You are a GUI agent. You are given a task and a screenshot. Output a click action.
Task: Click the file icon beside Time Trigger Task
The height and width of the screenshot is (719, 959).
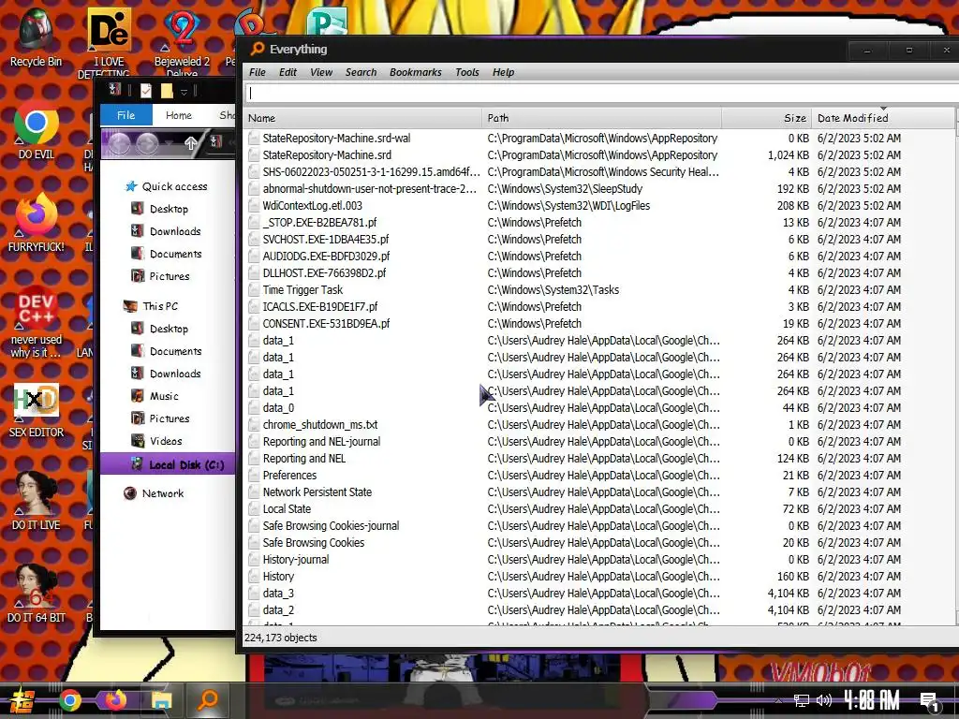pyautogui.click(x=254, y=290)
